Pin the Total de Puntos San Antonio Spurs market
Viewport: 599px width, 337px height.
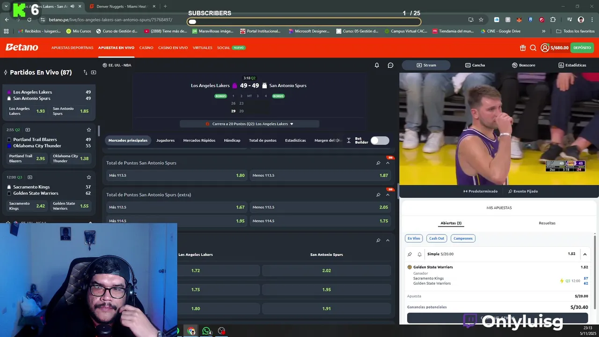pos(378,163)
